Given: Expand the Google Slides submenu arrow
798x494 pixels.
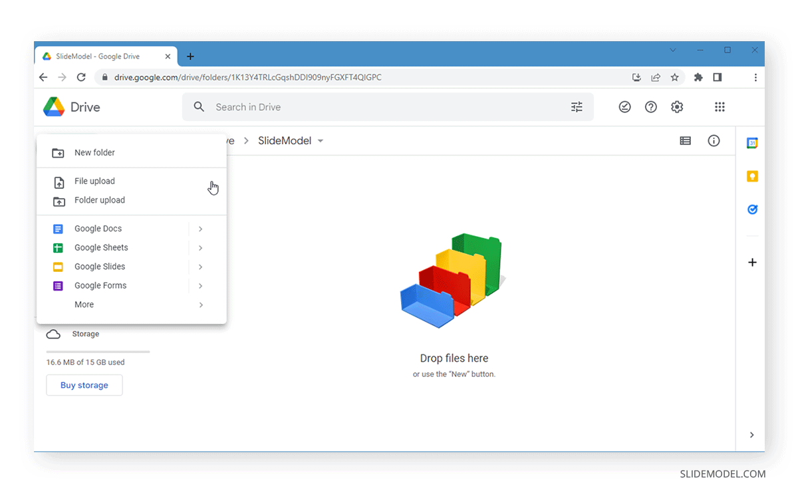Looking at the screenshot, I should click(200, 266).
